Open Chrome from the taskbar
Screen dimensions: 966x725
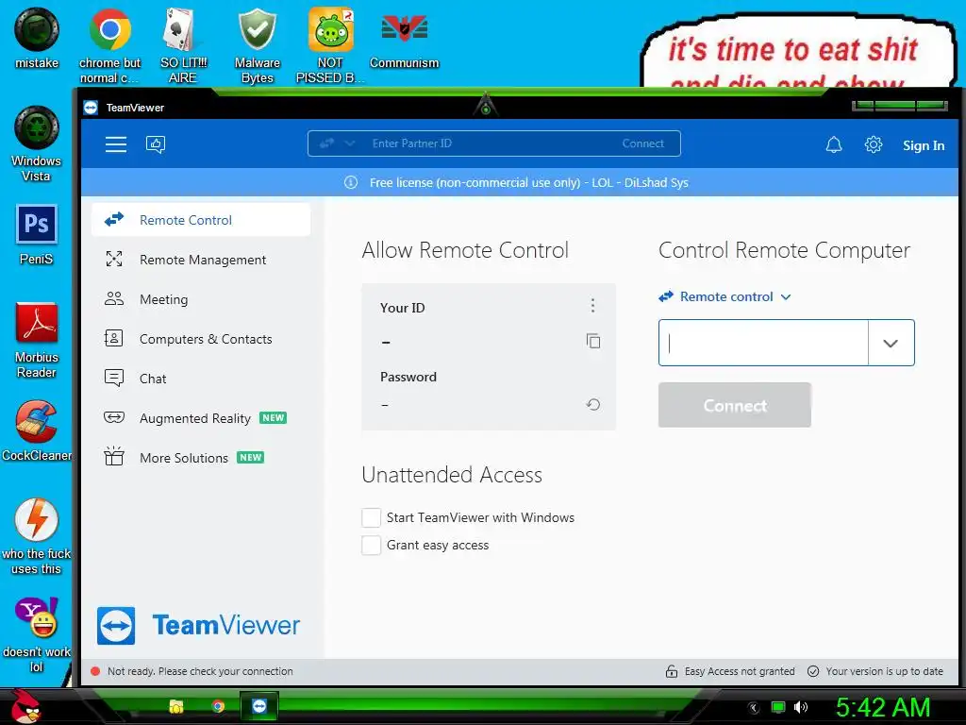pyautogui.click(x=218, y=706)
